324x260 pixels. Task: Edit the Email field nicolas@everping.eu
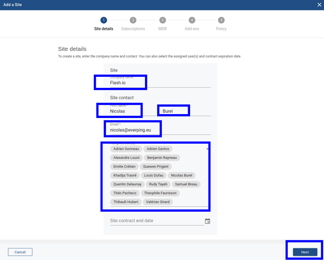(x=161, y=130)
